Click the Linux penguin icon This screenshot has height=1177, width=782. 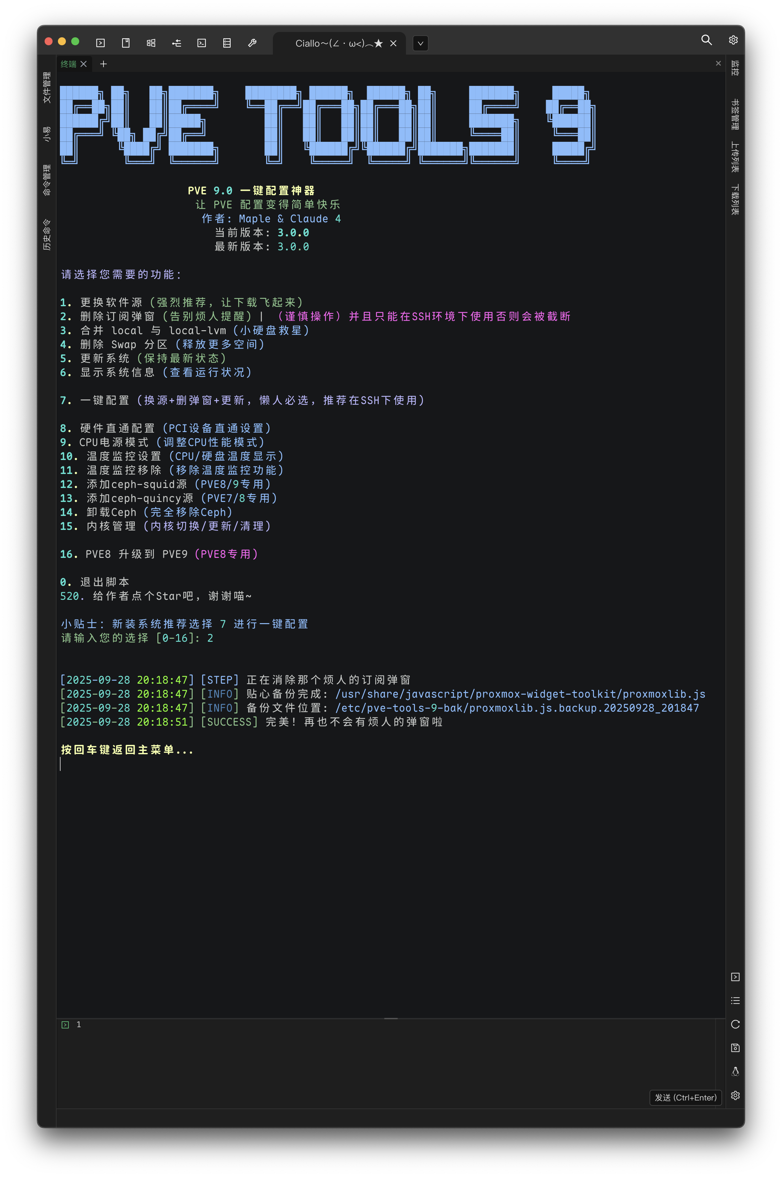coord(735,1071)
